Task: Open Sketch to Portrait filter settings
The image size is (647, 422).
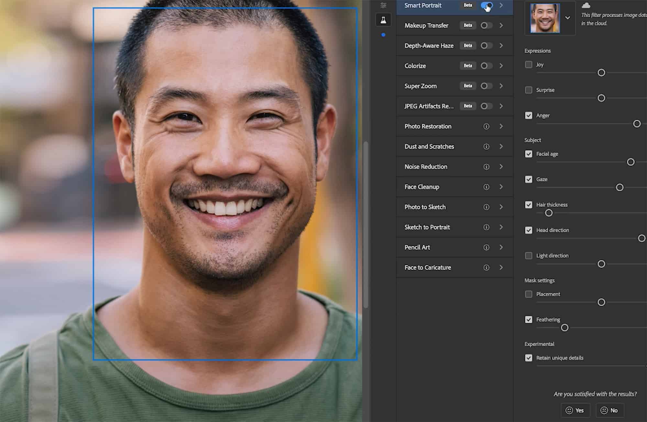Action: 502,227
